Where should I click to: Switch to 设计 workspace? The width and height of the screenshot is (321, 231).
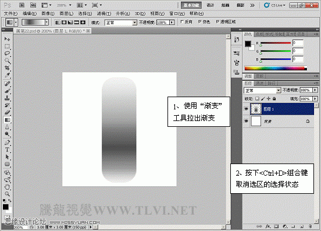click(211, 5)
